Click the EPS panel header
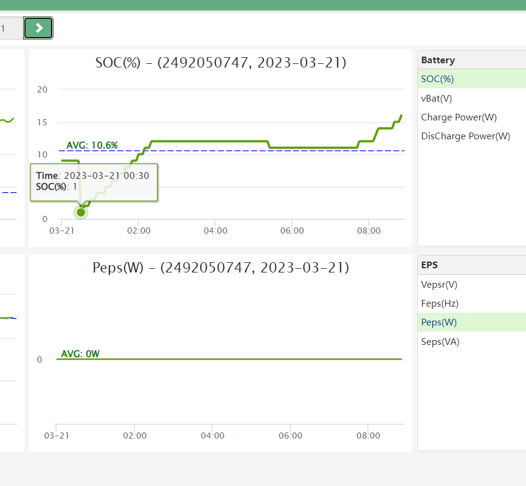 pyautogui.click(x=472, y=265)
